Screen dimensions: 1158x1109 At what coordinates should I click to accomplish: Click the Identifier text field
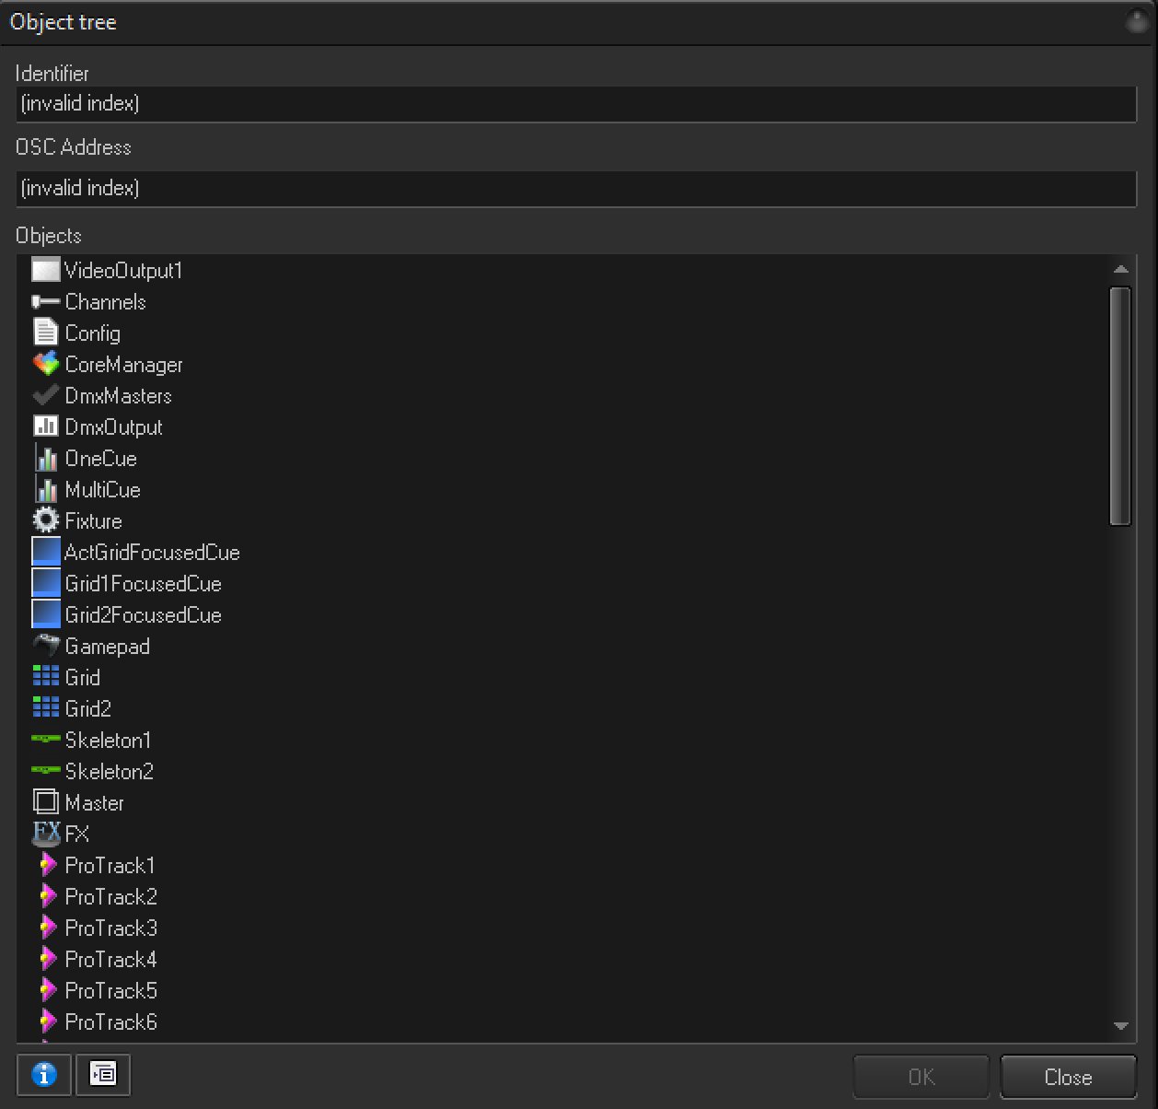576,103
